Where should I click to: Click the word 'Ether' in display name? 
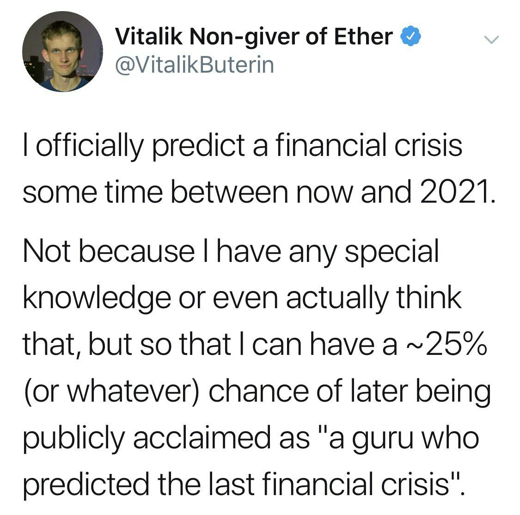tap(363, 36)
